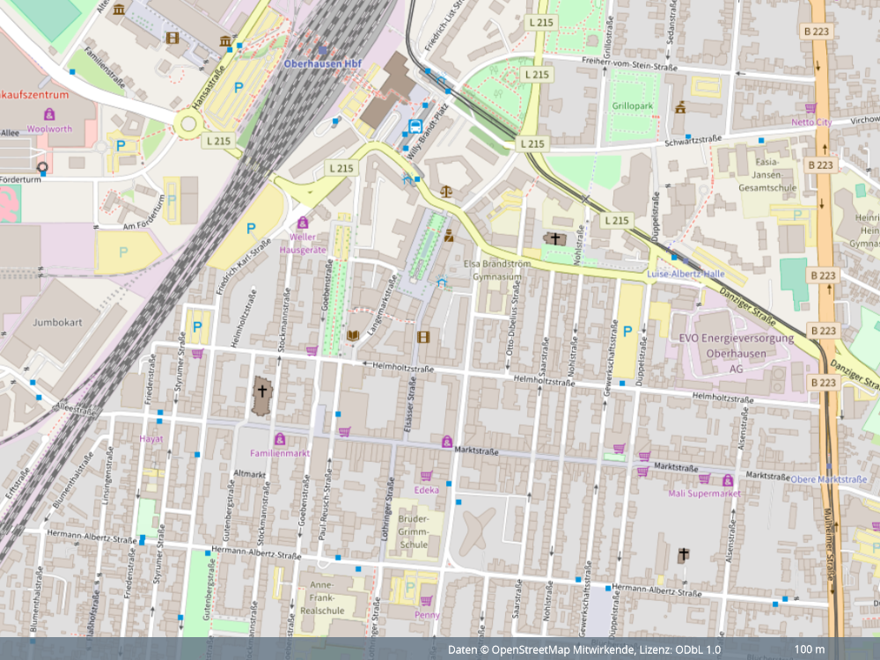Viewport: 880px width, 660px height.
Task: Click the Woolworth shop marker
Action: 49,114
